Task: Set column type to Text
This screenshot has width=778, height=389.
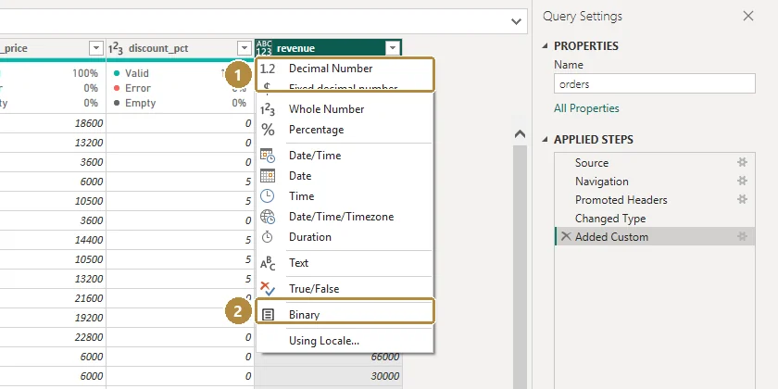Action: point(345,262)
